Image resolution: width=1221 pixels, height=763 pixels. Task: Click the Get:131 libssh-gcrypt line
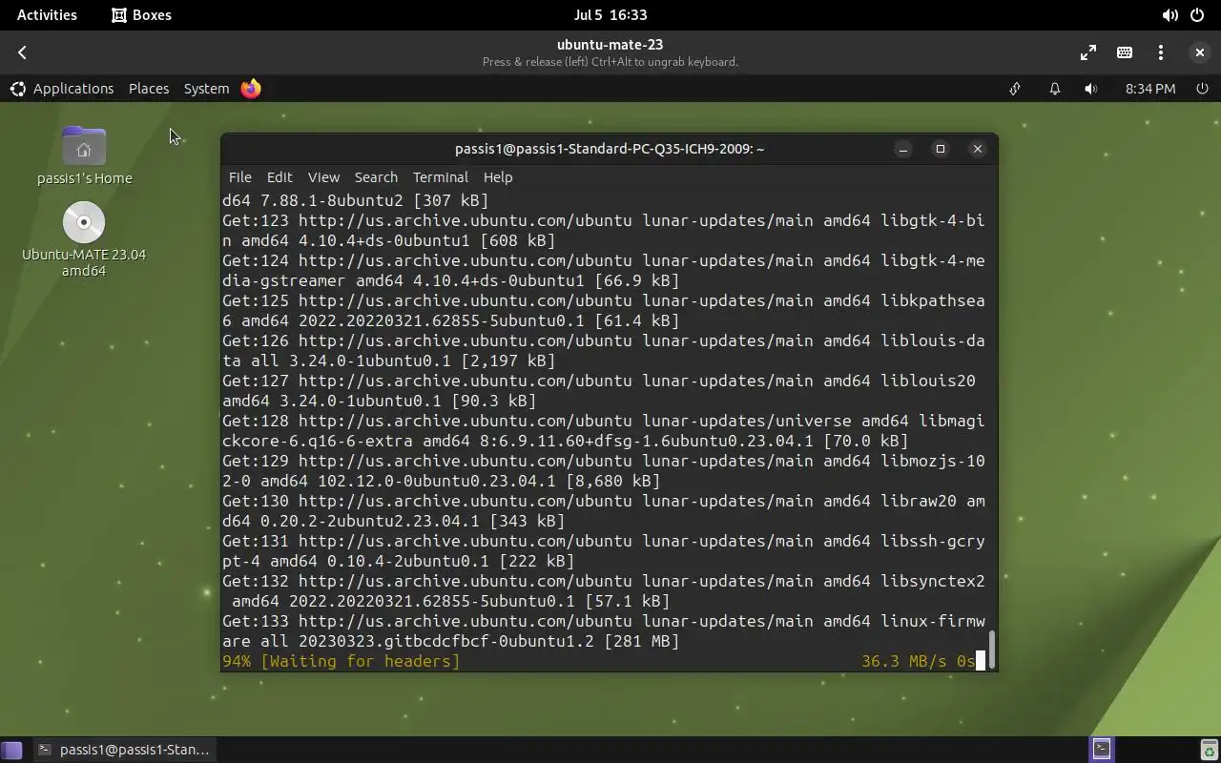pos(604,551)
